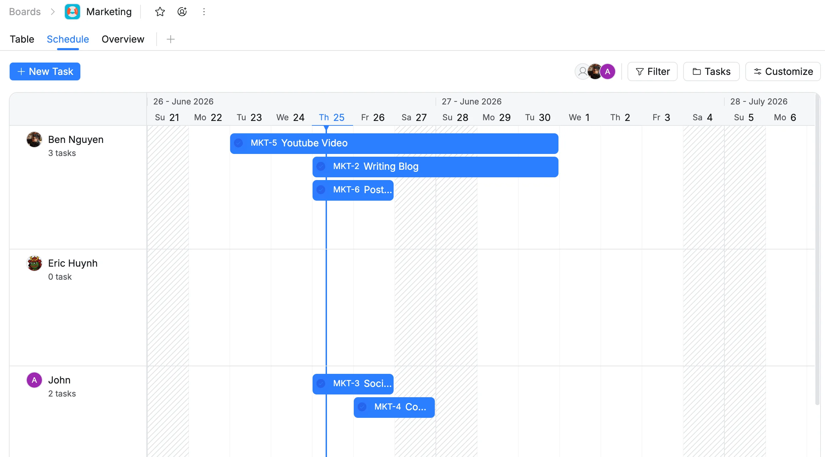
Task: Toggle MKT-3 Soci status circle
Action: click(321, 383)
